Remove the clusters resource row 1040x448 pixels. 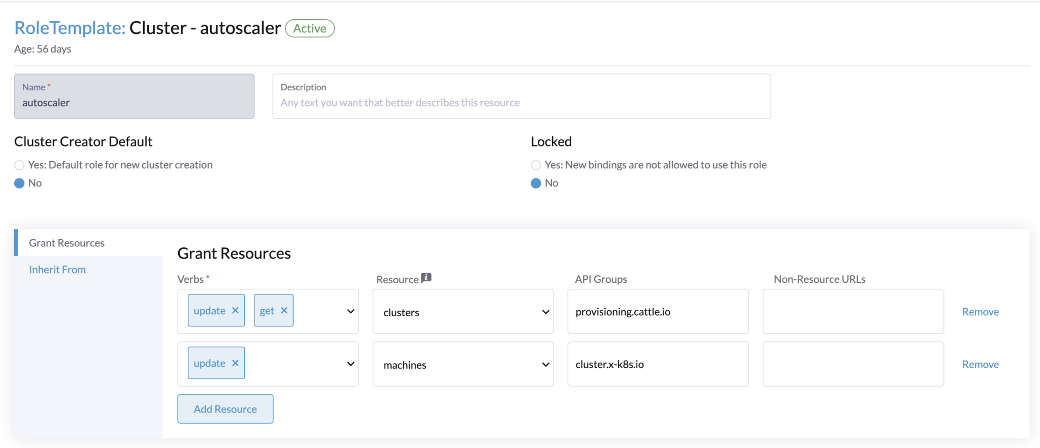980,312
